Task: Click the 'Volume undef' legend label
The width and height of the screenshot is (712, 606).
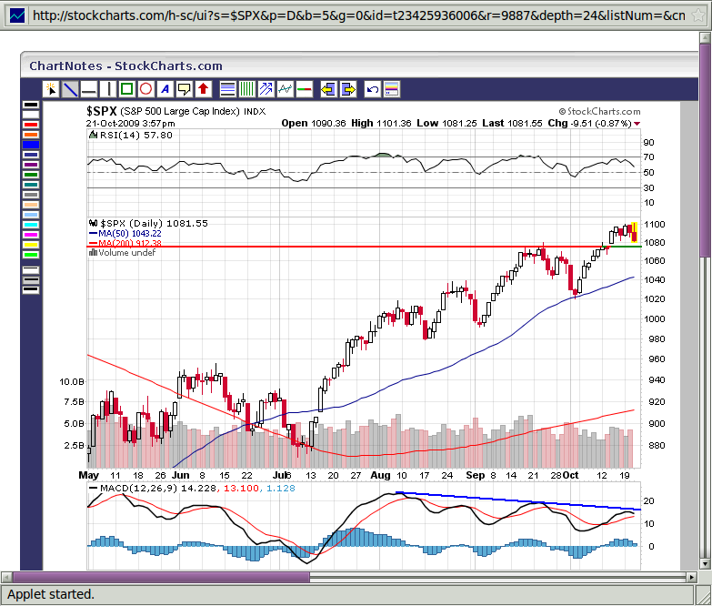Action: (126, 253)
